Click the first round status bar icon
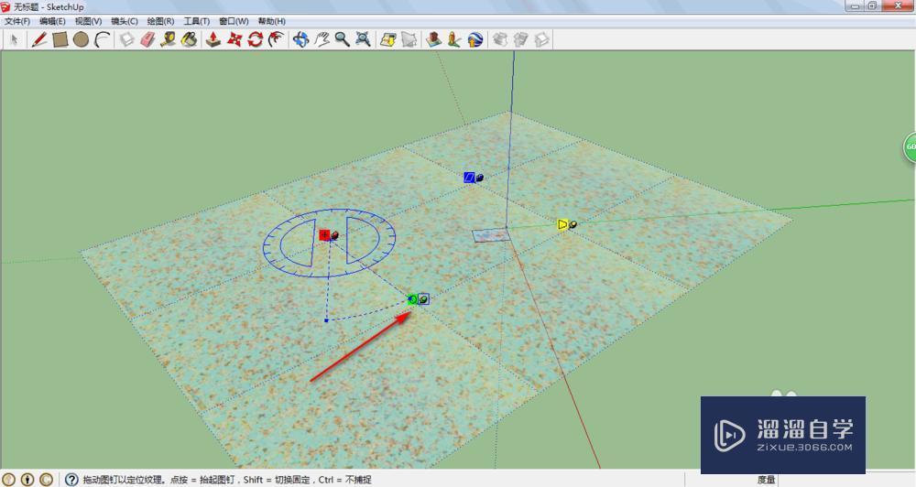This screenshot has height=487, width=916. [10, 480]
